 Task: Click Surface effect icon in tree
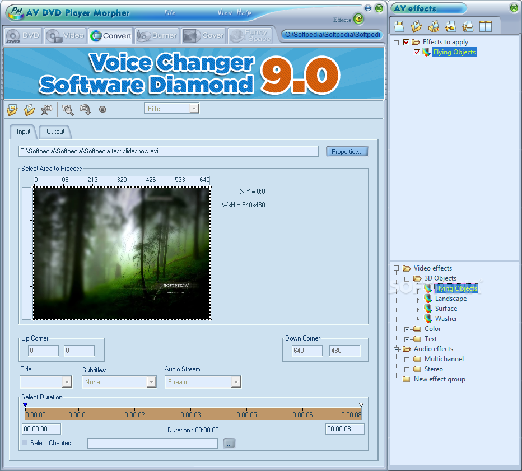(428, 309)
